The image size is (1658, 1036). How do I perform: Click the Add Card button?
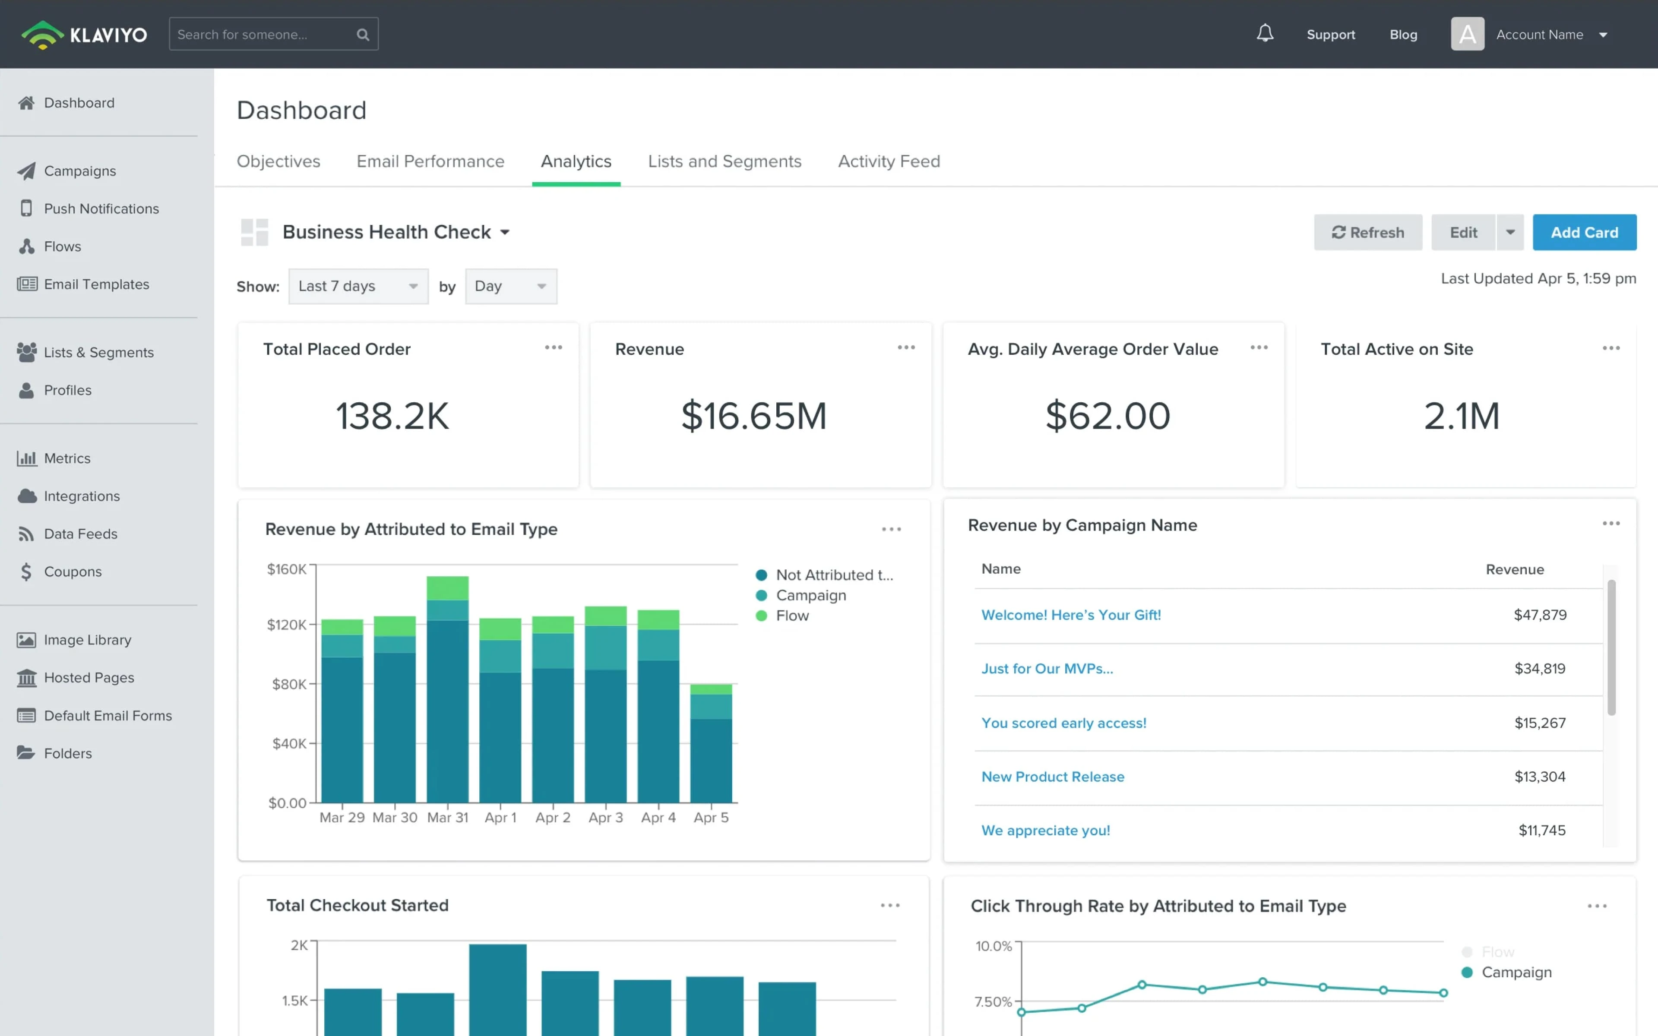1584,232
